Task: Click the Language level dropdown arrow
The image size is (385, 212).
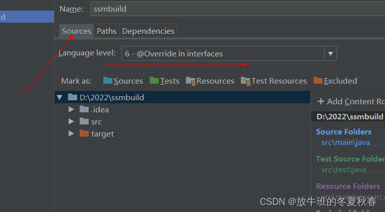Action: [331, 53]
